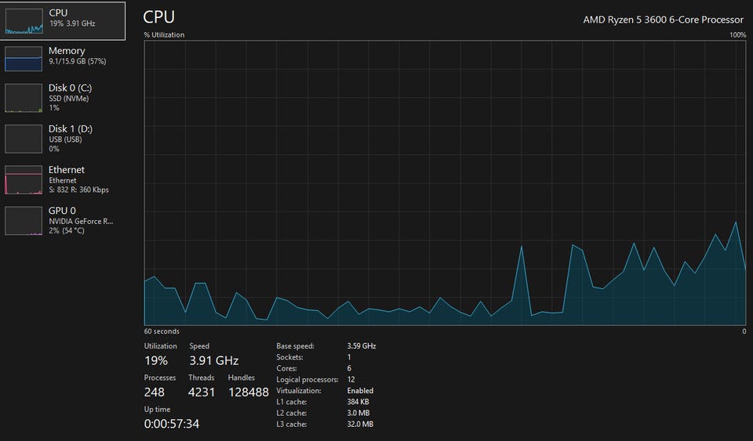The height and width of the screenshot is (441, 753).
Task: Click the Base speed value 3.59 GHz
Action: [362, 346]
